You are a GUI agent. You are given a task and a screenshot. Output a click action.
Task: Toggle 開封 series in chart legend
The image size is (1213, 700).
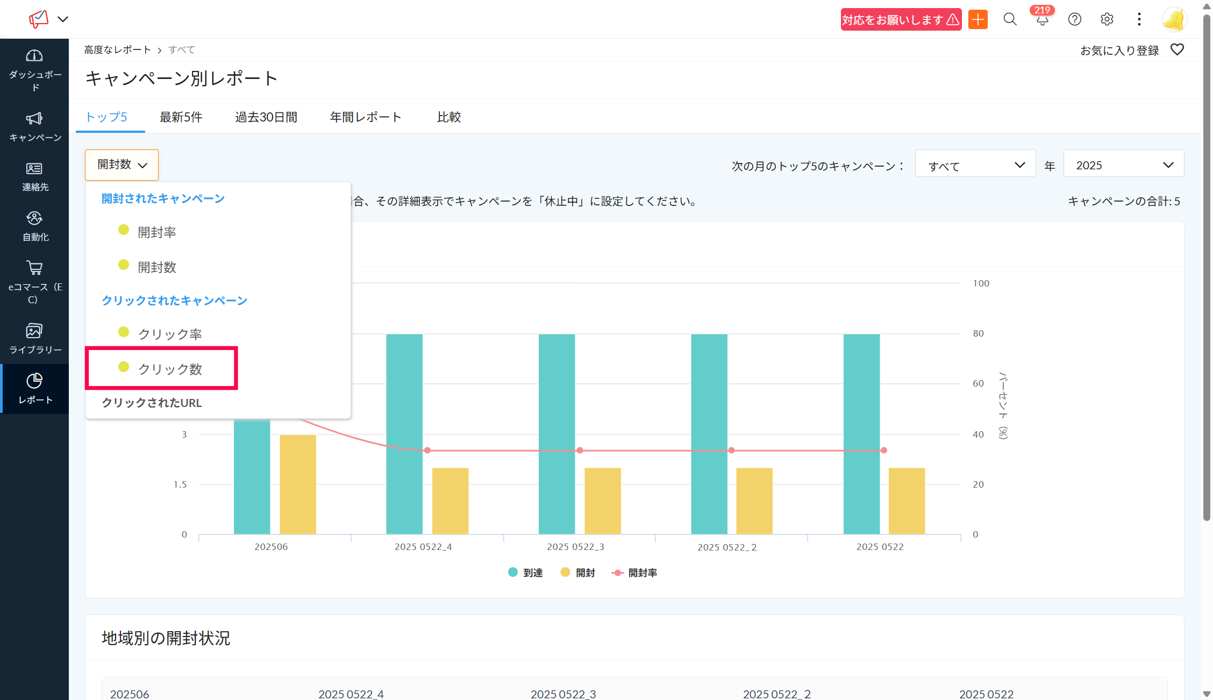point(578,573)
